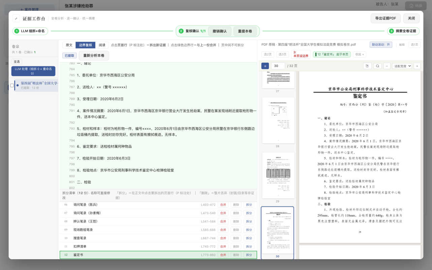Click step 1 LLM 细拆+命名
The width and height of the screenshot is (432, 270).
pyautogui.click(x=30, y=31)
